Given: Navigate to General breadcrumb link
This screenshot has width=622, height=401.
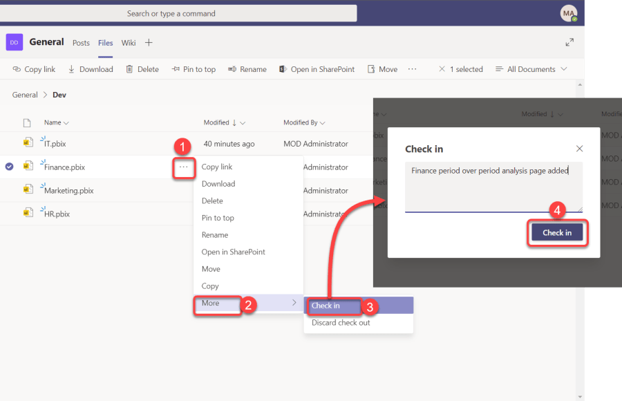Looking at the screenshot, I should tap(25, 95).
